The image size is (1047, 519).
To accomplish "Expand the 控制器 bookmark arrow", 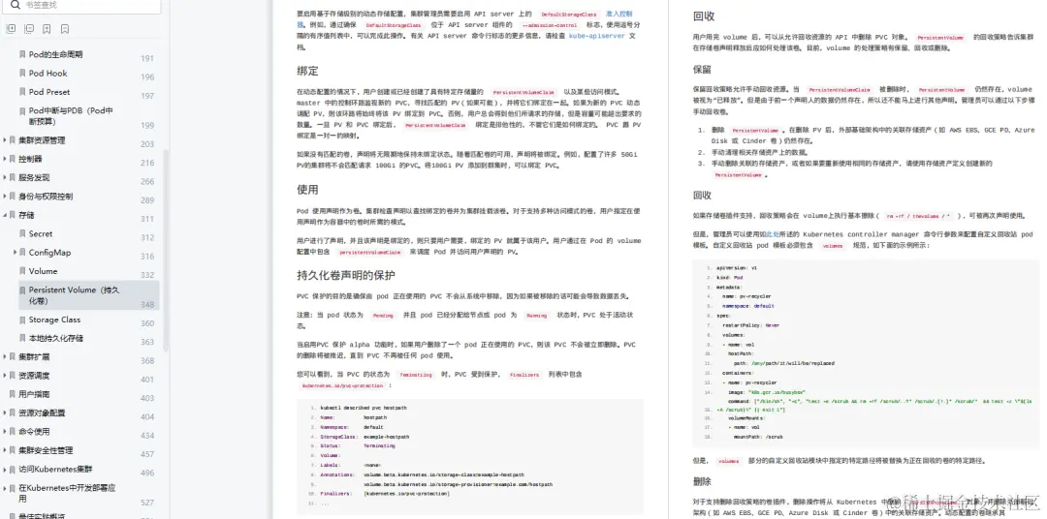I will click(x=5, y=159).
